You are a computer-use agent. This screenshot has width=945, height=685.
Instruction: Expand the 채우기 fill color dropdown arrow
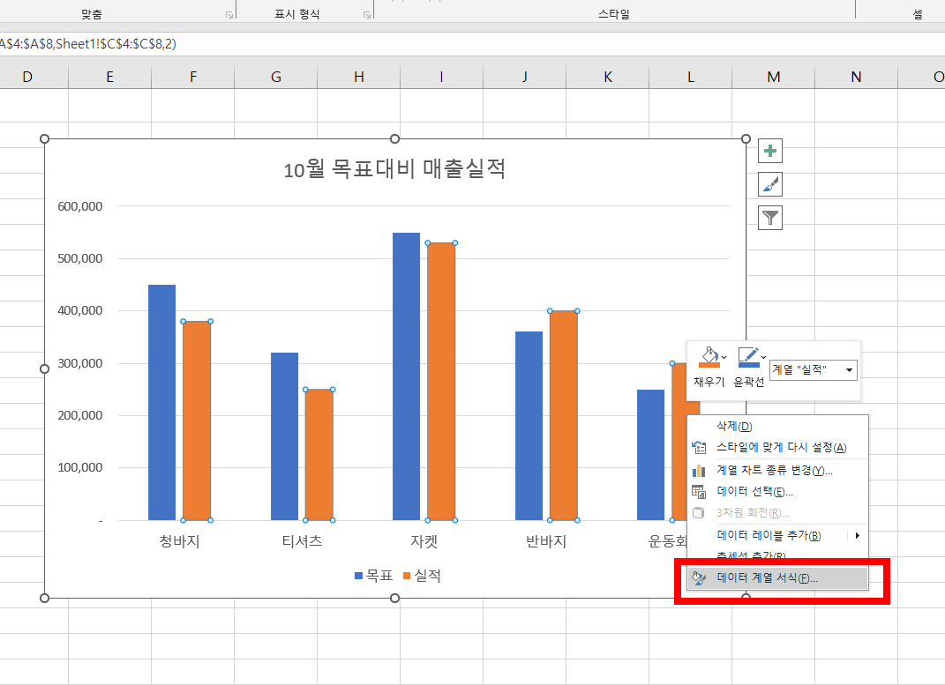pos(724,357)
